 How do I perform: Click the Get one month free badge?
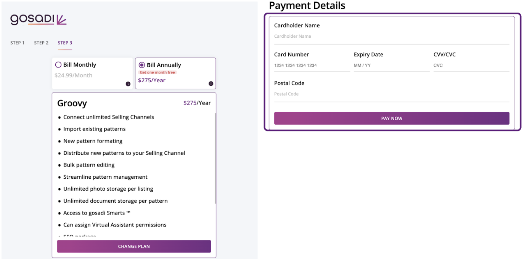tap(157, 72)
